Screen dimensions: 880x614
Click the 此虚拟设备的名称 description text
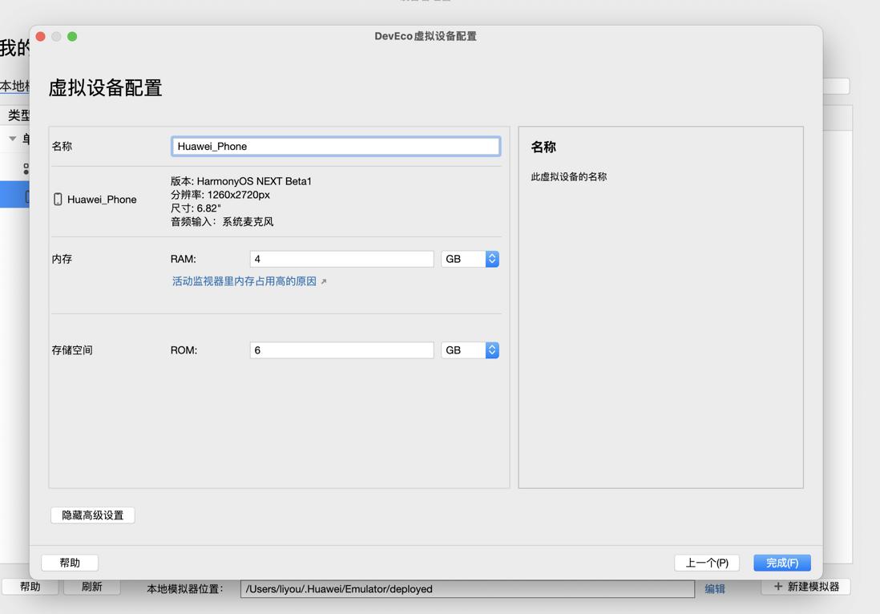coord(568,177)
